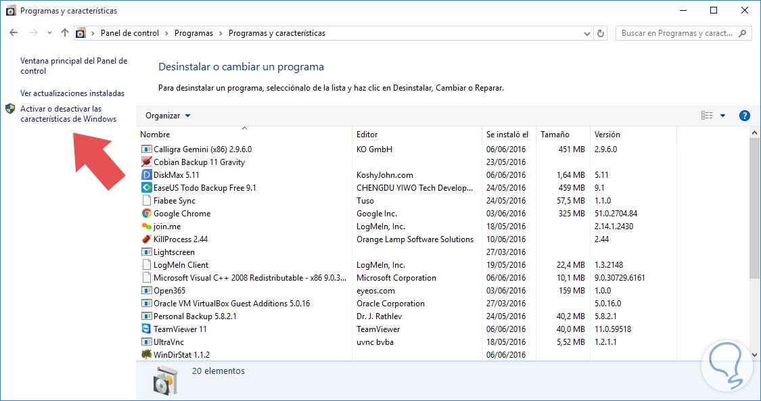
Task: Click the EaseUS Todo Backup icon
Action: [x=147, y=187]
